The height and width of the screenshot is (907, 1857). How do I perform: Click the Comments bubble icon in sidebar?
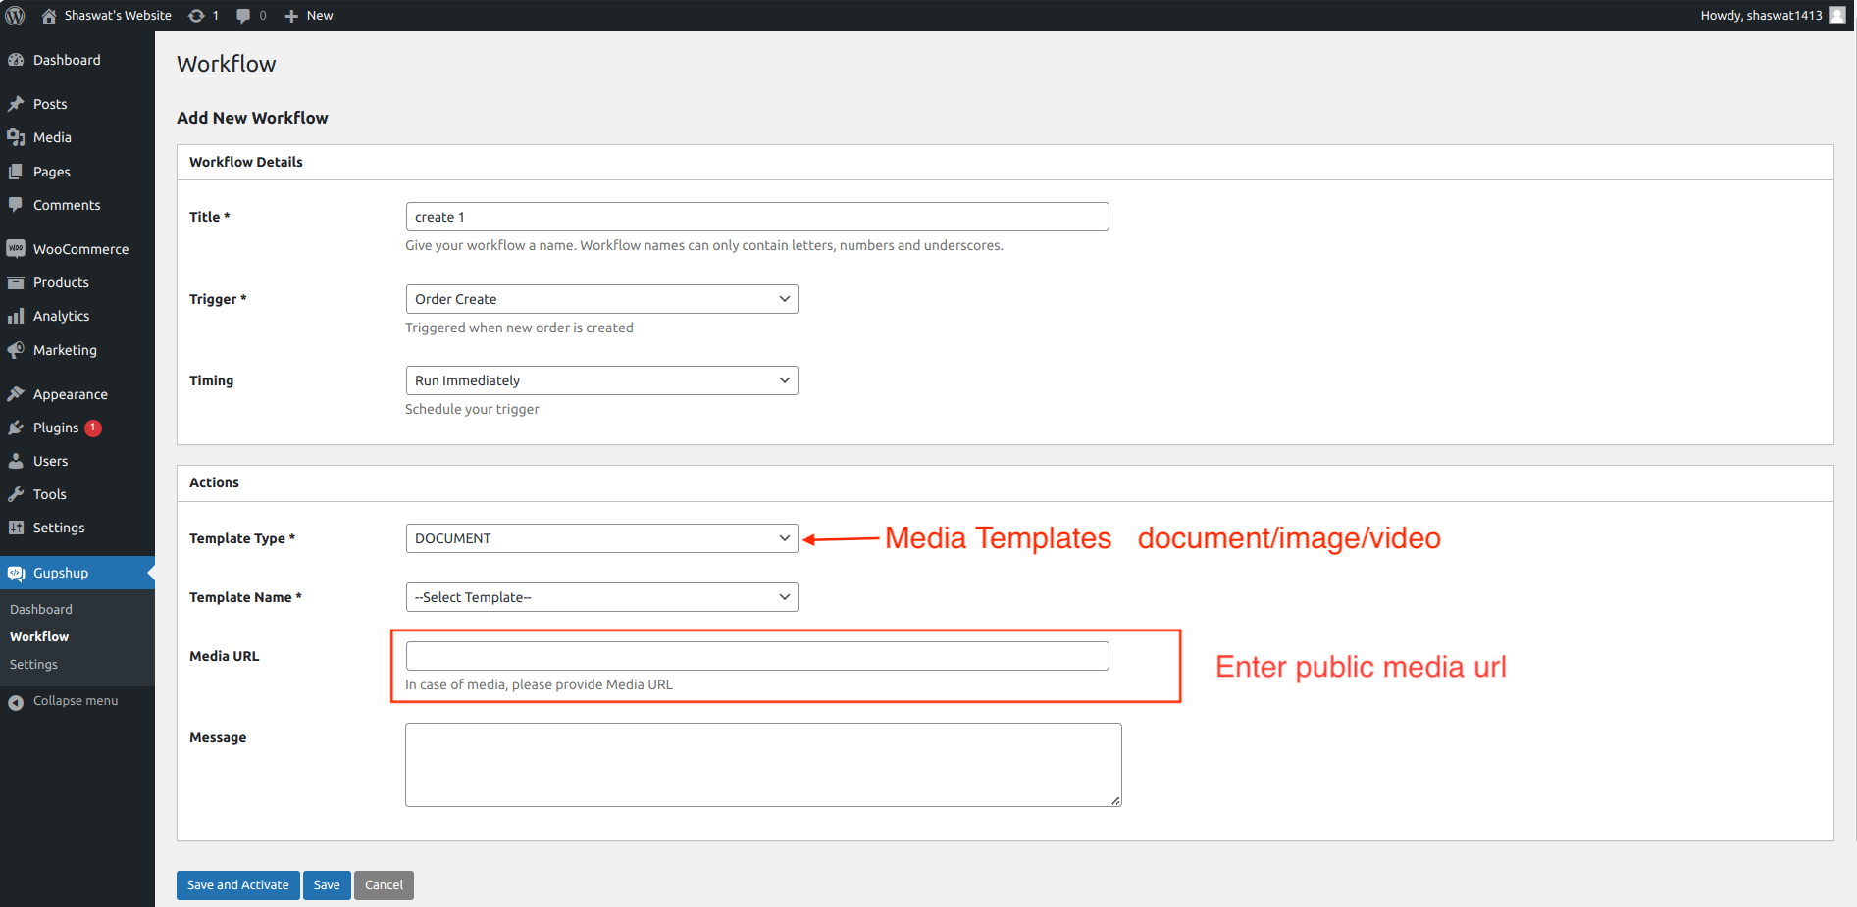[x=16, y=205]
